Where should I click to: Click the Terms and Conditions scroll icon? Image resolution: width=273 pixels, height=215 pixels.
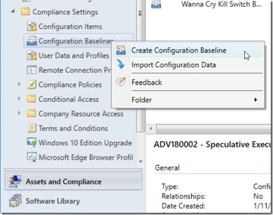coord(32,128)
